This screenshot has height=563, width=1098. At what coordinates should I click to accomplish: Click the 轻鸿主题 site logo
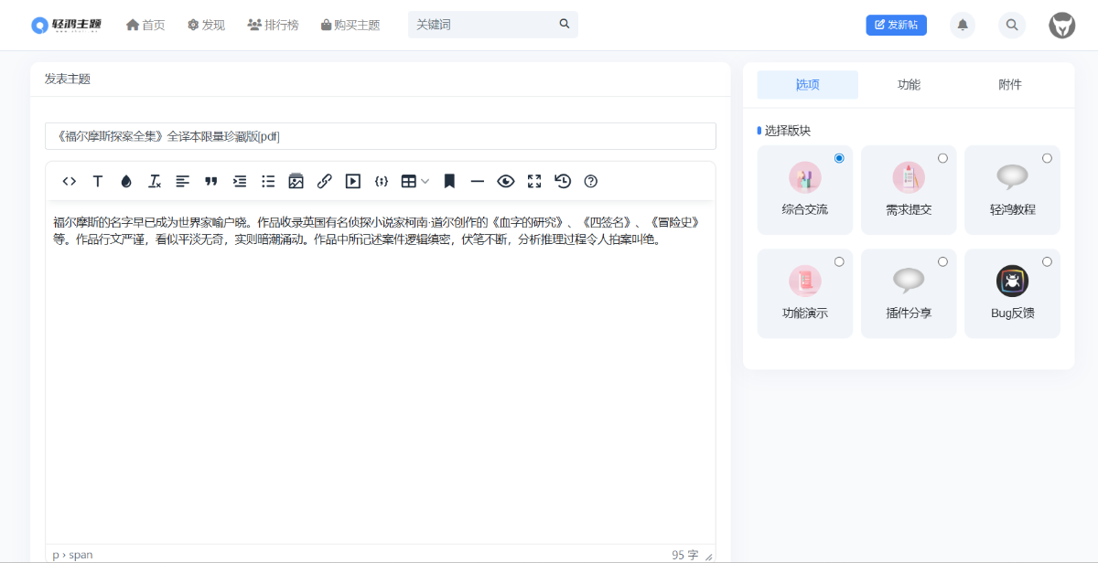[x=66, y=25]
